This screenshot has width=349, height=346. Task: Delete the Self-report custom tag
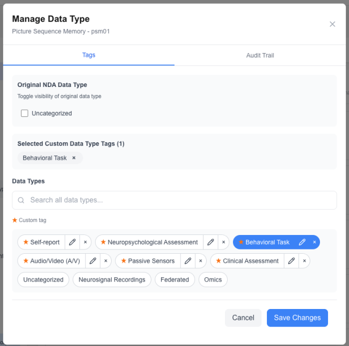click(x=85, y=242)
